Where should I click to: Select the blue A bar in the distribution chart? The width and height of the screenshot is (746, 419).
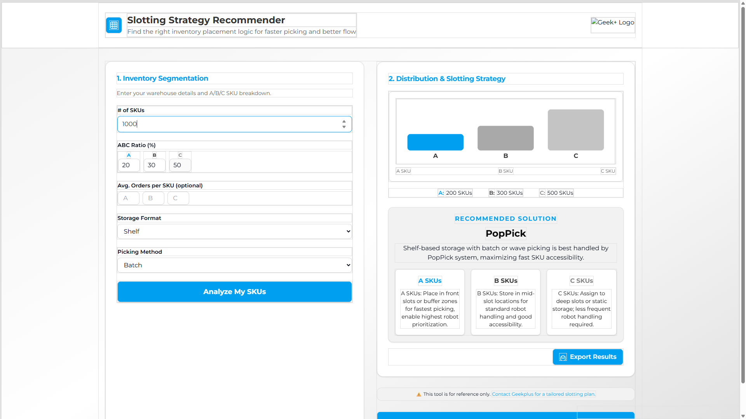(435, 142)
